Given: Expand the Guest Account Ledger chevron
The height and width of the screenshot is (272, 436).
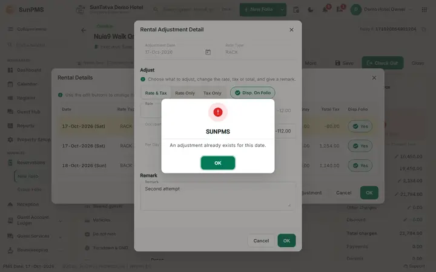Looking at the screenshot, I should [60, 221].
